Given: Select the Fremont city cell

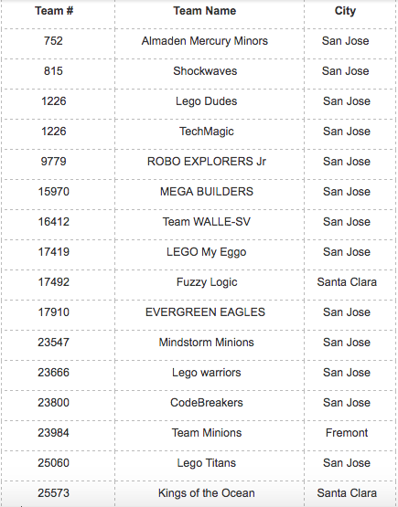Looking at the screenshot, I should click(x=347, y=433).
